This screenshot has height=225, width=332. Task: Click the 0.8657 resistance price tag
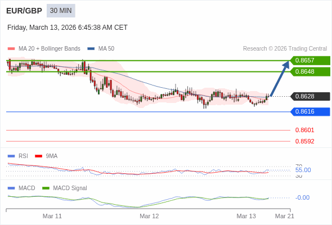click(x=310, y=61)
